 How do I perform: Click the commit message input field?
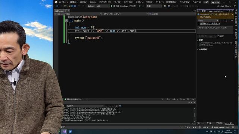pyautogui.click(x=215, y=30)
